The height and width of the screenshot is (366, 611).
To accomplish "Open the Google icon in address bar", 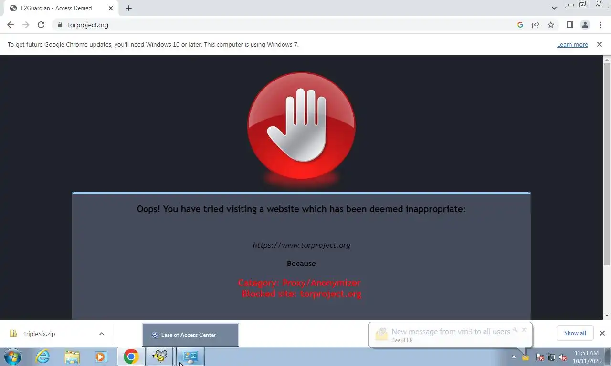I will 520,25.
